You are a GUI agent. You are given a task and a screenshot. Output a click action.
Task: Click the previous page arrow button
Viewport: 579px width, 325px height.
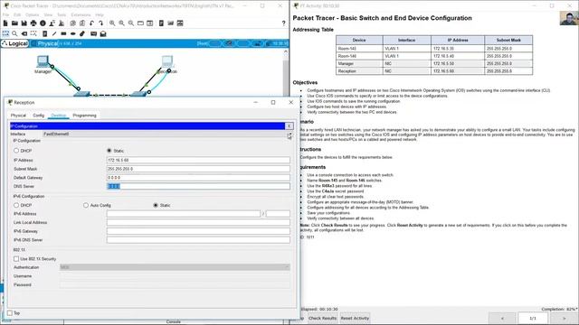tap(502, 318)
